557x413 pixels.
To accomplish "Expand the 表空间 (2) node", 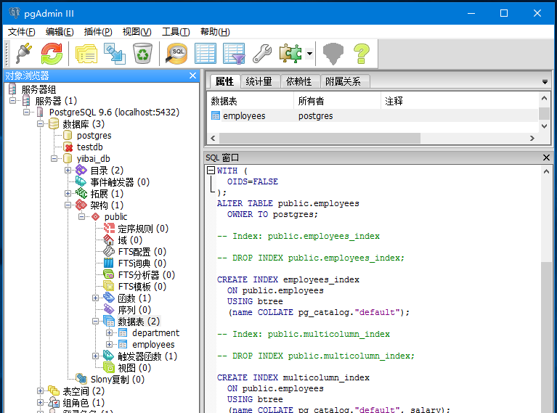I will tap(41, 390).
